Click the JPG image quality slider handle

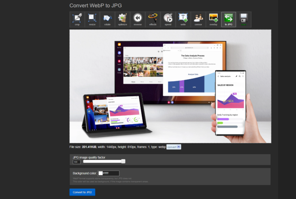coord(123,161)
